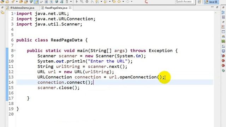226x127 pixels.
Task: Click the open folder toolbar icon
Action: click(x=7, y=2)
